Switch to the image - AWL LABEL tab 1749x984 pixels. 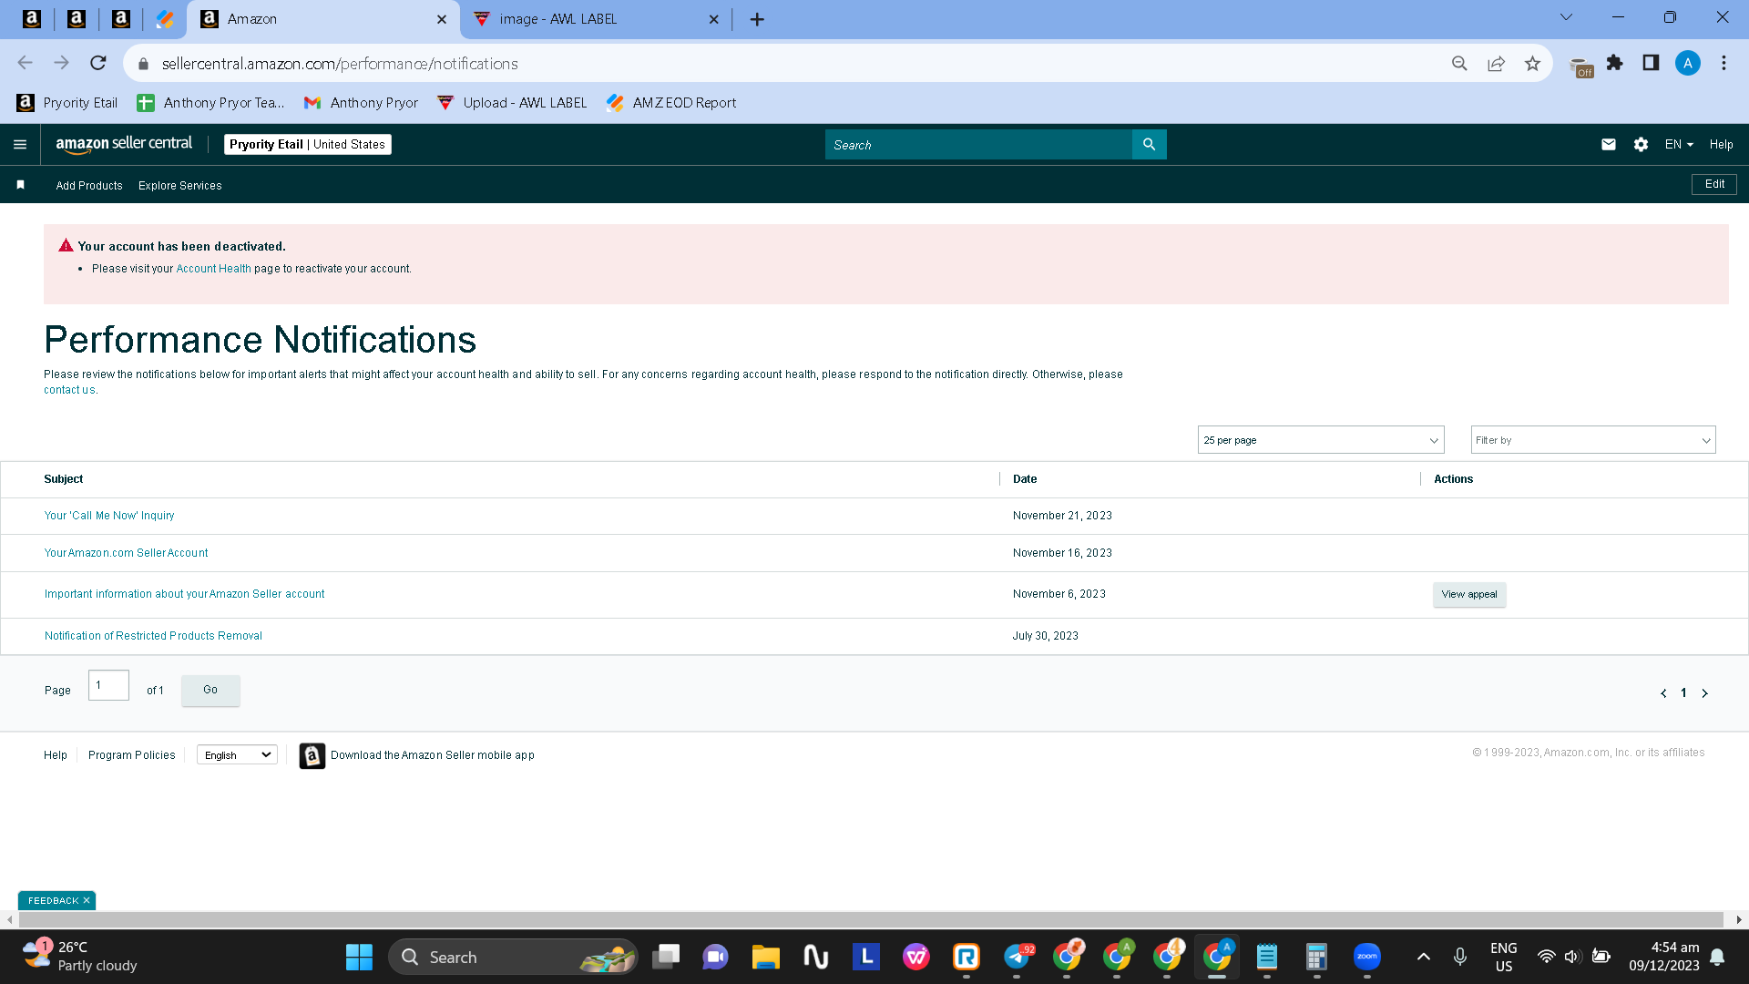click(x=596, y=19)
